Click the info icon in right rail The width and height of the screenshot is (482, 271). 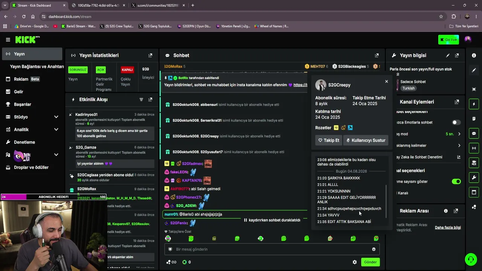coord(474,55)
